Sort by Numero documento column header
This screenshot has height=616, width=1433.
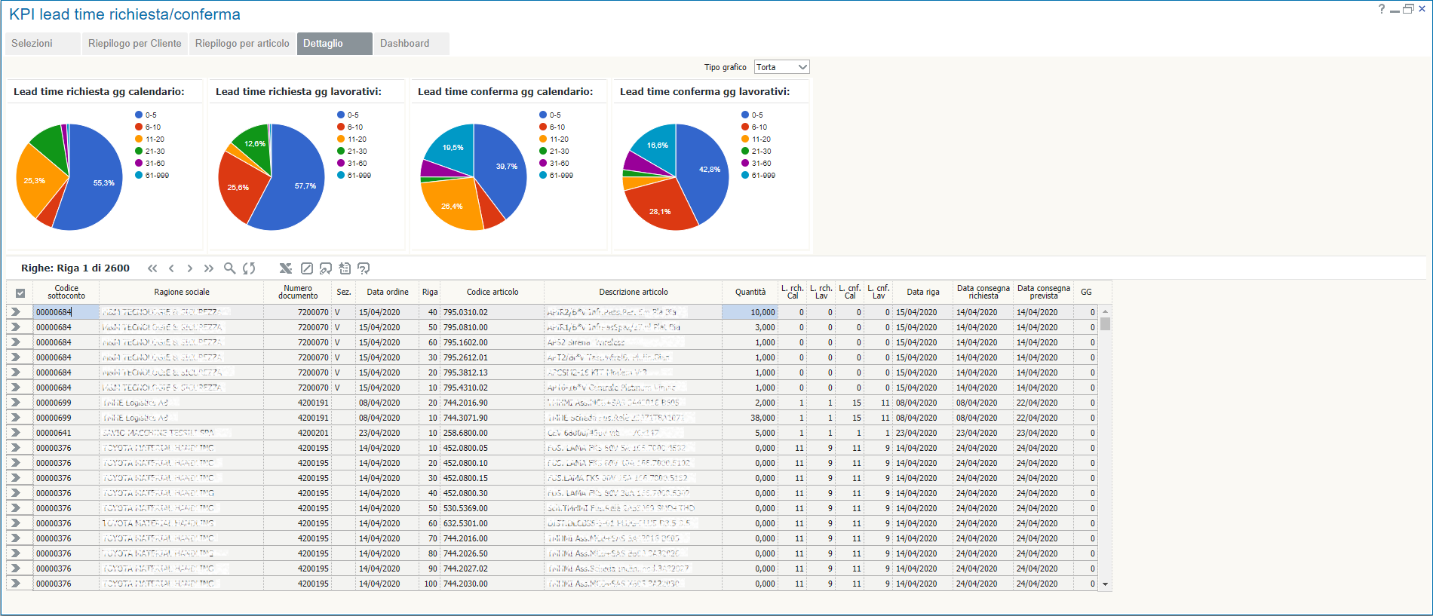pos(298,293)
